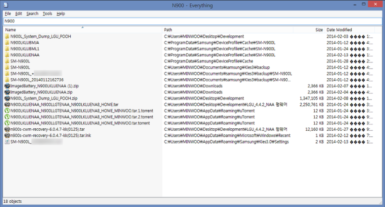
Task: Click the folder icon for N900LKLUBMJA
Action: pyautogui.click(x=7, y=43)
